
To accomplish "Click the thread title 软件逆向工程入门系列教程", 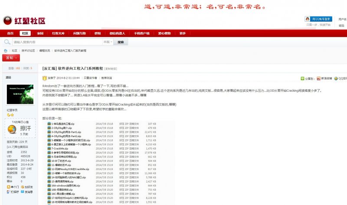I will 81,68.
